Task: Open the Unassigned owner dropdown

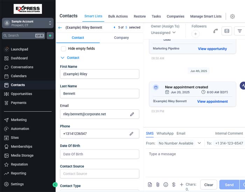Action: (163, 32)
